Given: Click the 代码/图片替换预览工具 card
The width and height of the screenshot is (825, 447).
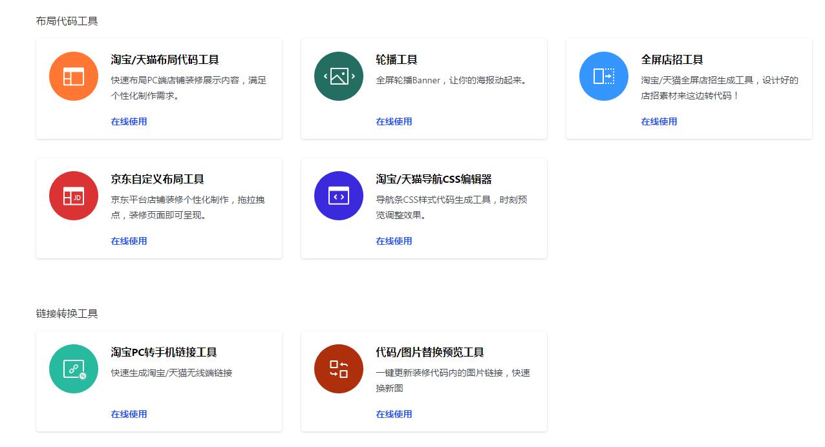Looking at the screenshot, I should coord(423,381).
